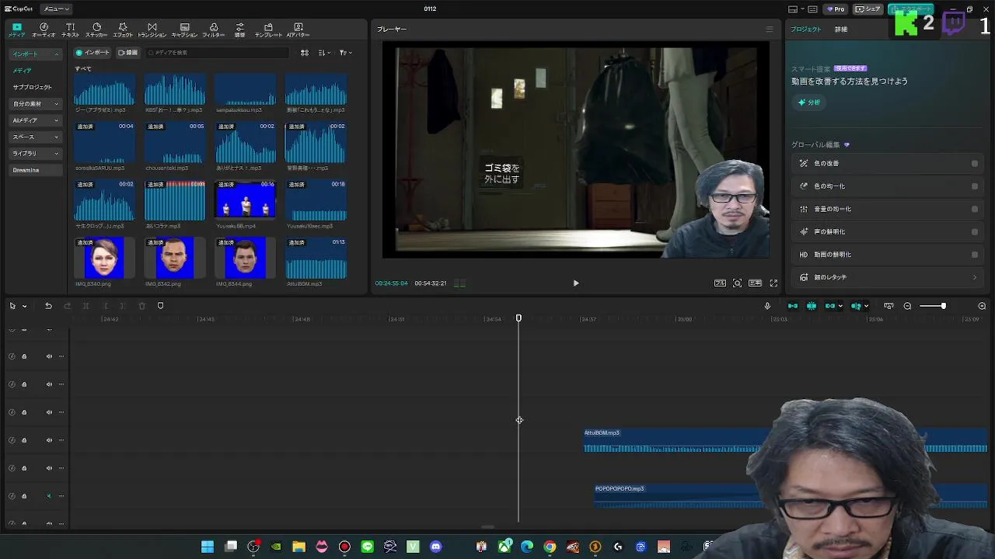Expand the 自分の素材 section
This screenshot has height=559, width=995.
click(x=36, y=104)
